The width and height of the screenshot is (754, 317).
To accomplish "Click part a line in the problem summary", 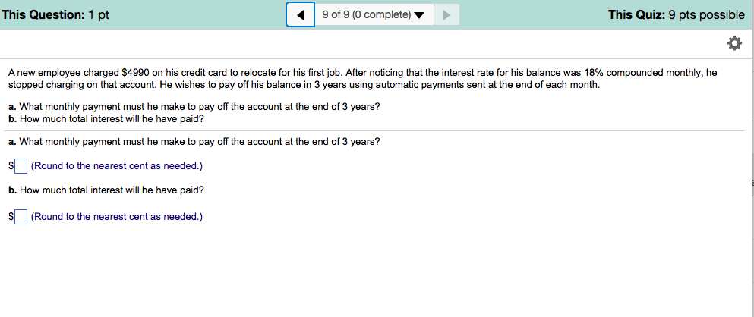I will (x=194, y=107).
